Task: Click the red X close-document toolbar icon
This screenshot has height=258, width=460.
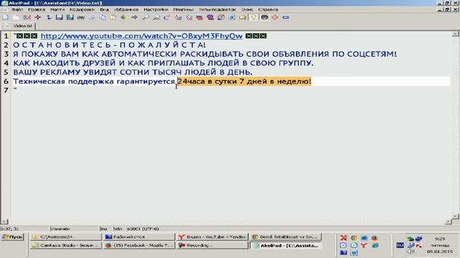Action: tap(27, 17)
